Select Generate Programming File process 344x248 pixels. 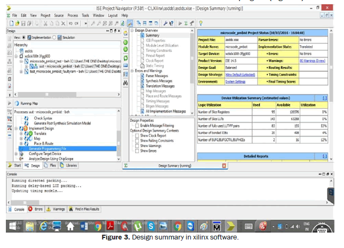(x=48, y=148)
